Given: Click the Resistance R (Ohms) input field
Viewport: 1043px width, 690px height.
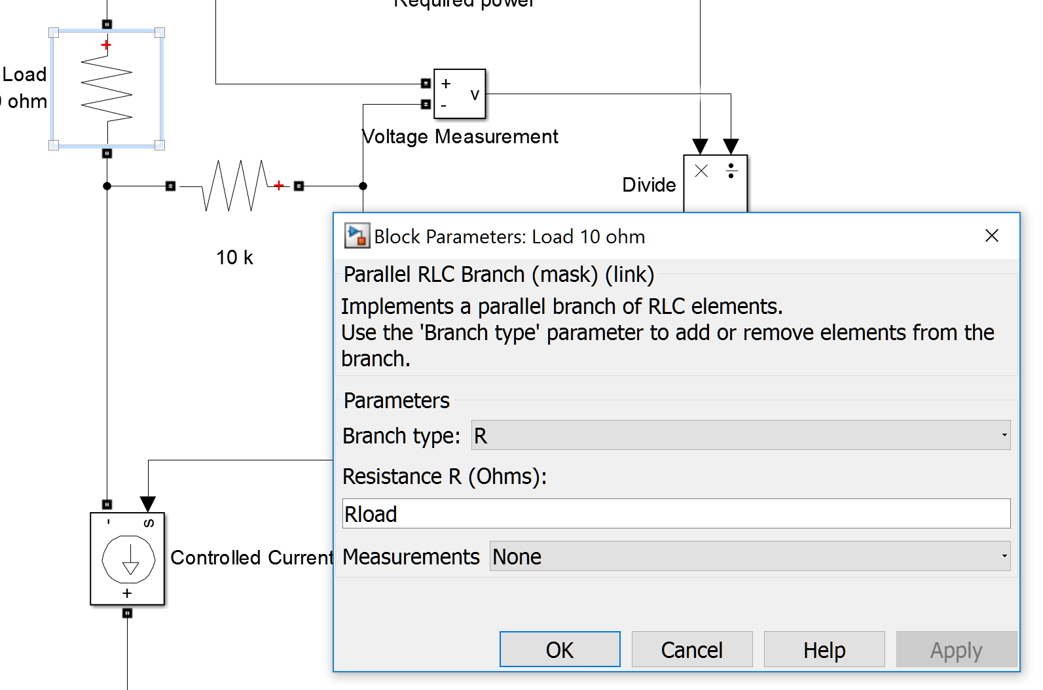Looking at the screenshot, I should pos(676,514).
